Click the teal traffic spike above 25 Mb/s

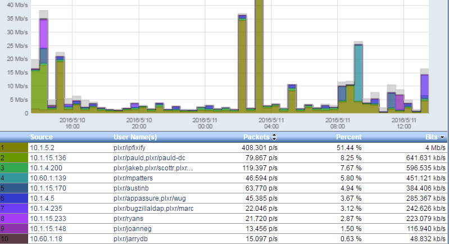click(x=358, y=73)
